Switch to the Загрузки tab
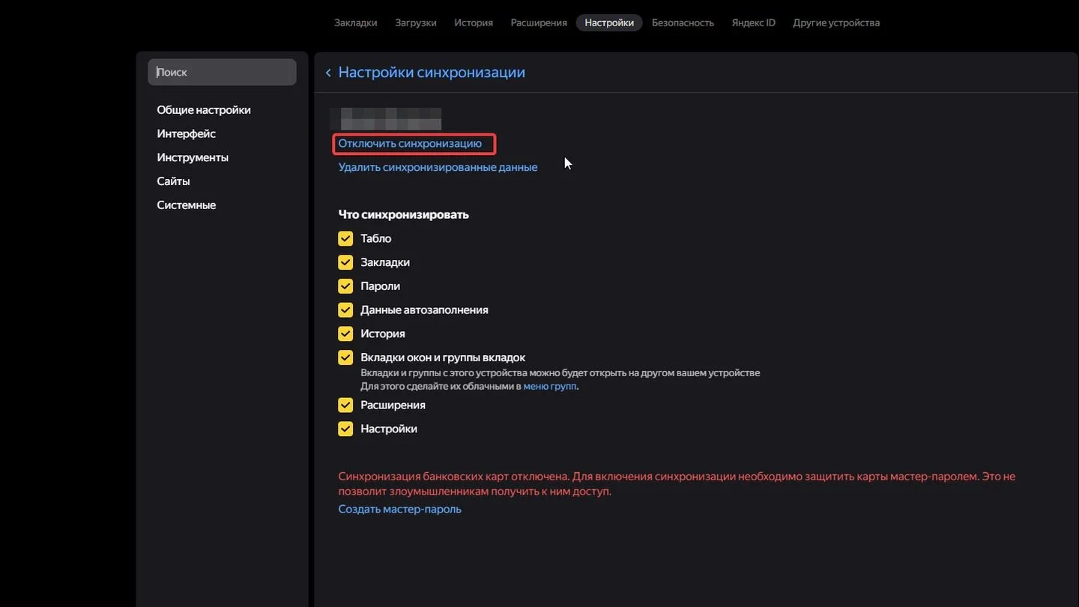1079x607 pixels. point(416,22)
